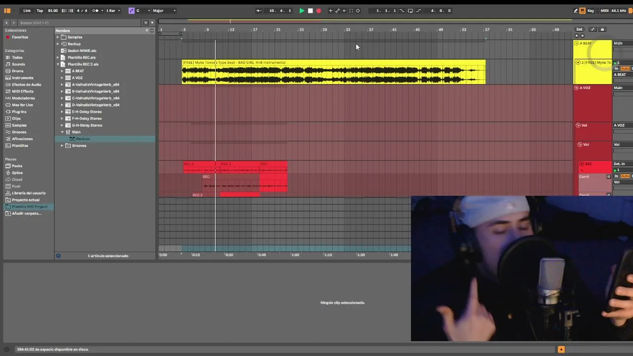Open the Instruments category
The image size is (633, 356).
(22, 78)
